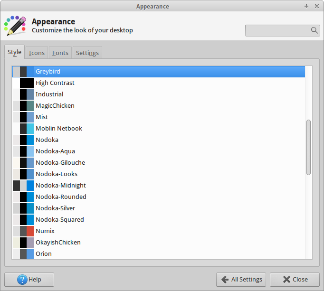The image size is (324, 291).
Task: Click the window close X icon
Action: (x=316, y=6)
